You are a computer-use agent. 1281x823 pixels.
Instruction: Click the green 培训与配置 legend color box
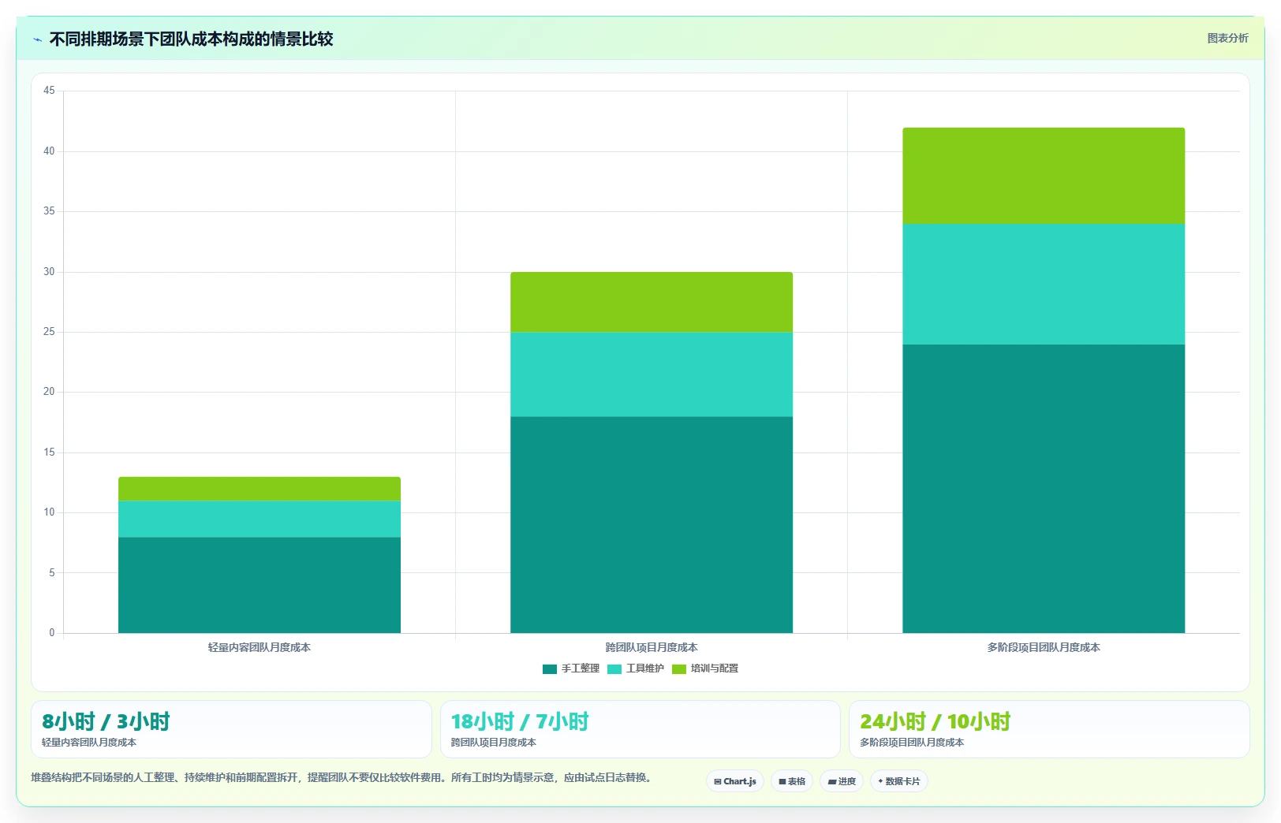tap(679, 669)
